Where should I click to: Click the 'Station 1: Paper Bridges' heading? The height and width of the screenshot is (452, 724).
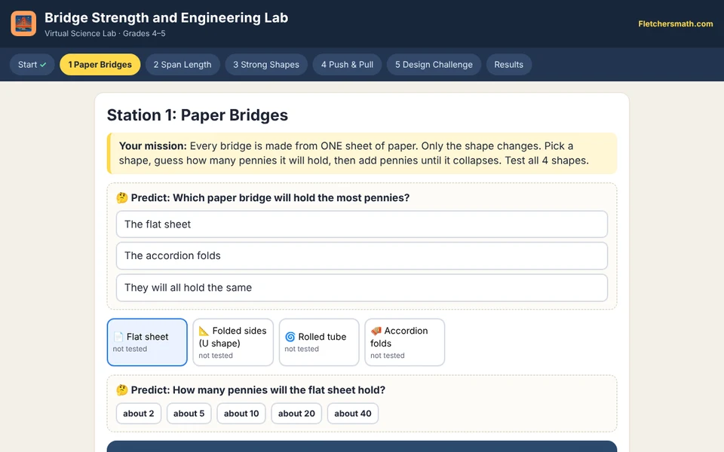(x=197, y=115)
